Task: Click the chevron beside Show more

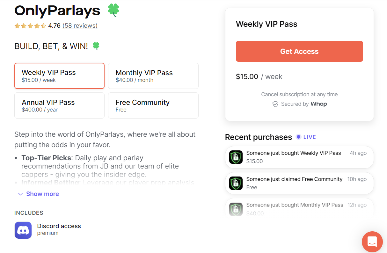Action: pos(20,194)
